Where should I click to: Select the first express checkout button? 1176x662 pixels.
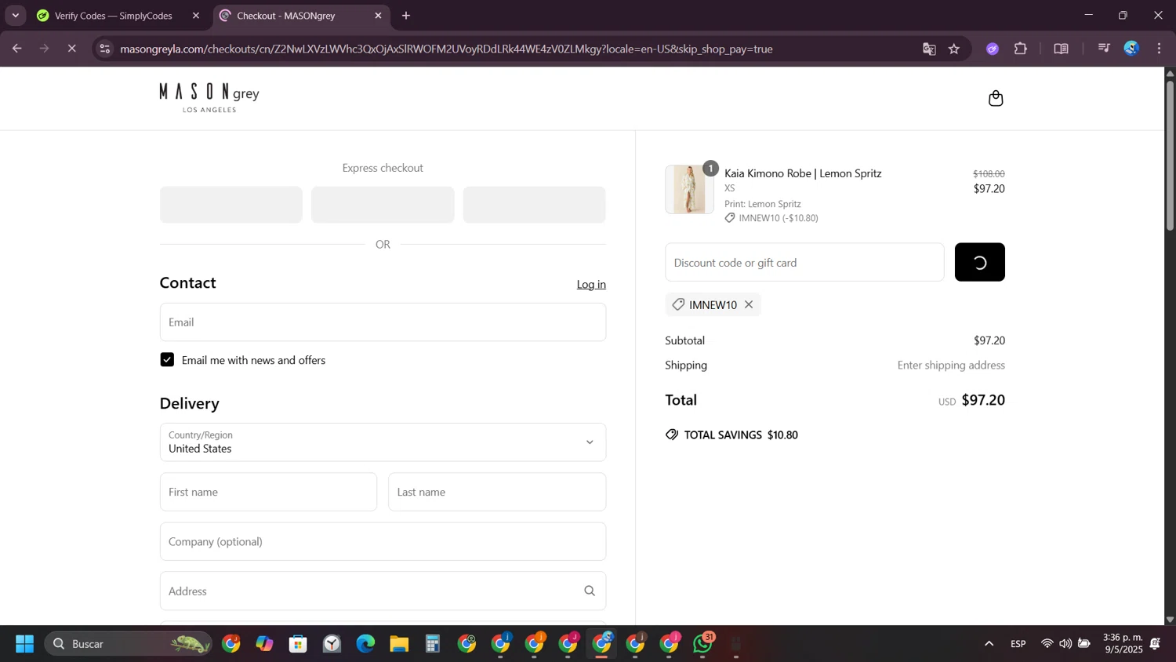coord(231,205)
